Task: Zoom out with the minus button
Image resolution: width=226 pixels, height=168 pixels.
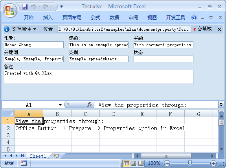Action: [167, 163]
